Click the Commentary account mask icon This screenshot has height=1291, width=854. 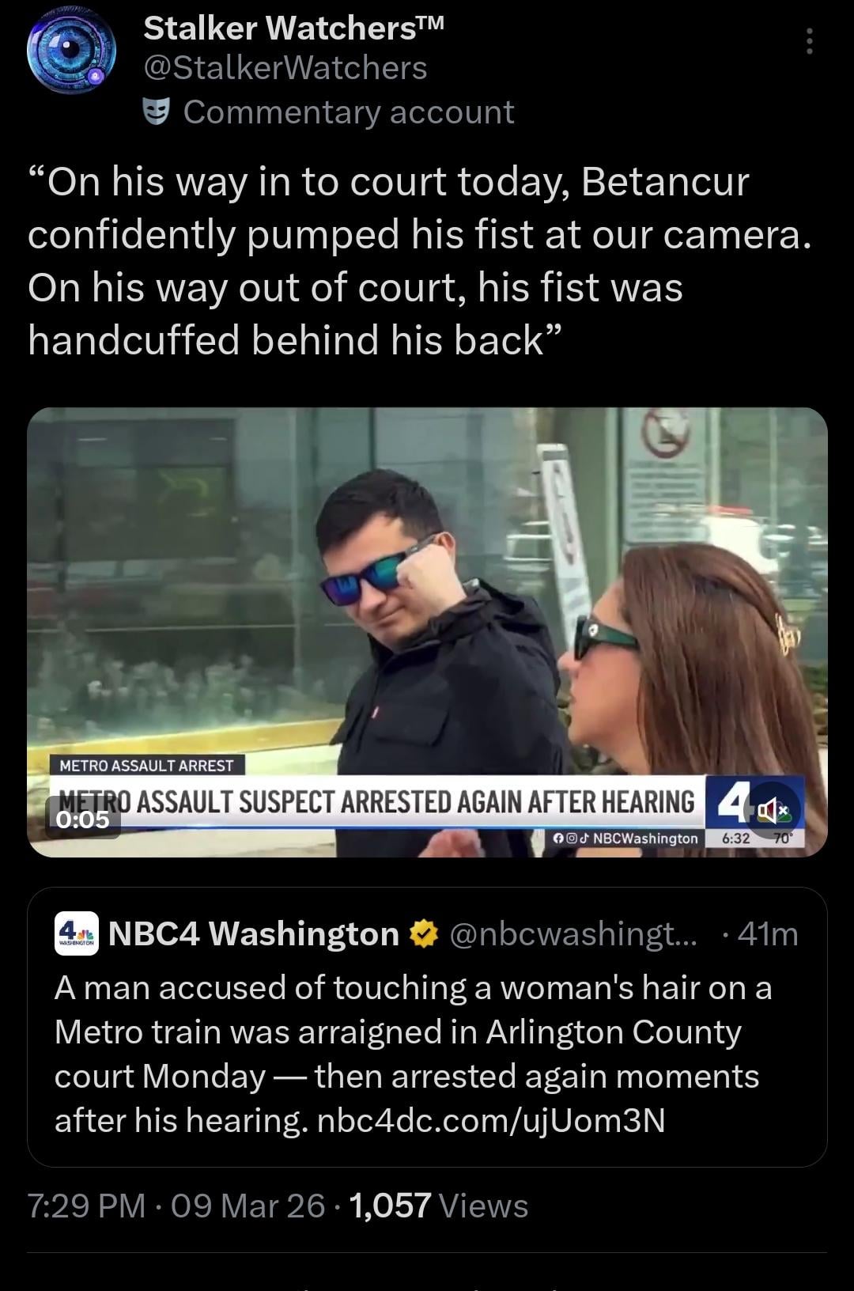pos(157,113)
